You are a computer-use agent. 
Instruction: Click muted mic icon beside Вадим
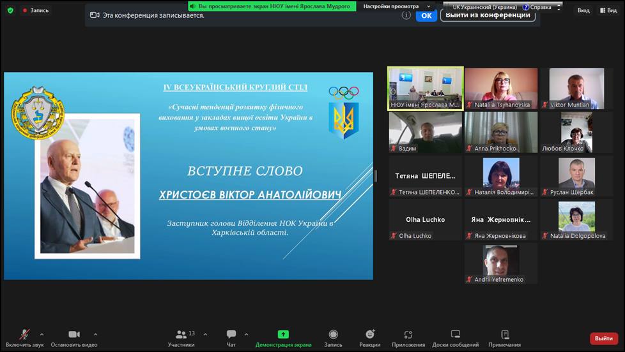pyautogui.click(x=394, y=149)
